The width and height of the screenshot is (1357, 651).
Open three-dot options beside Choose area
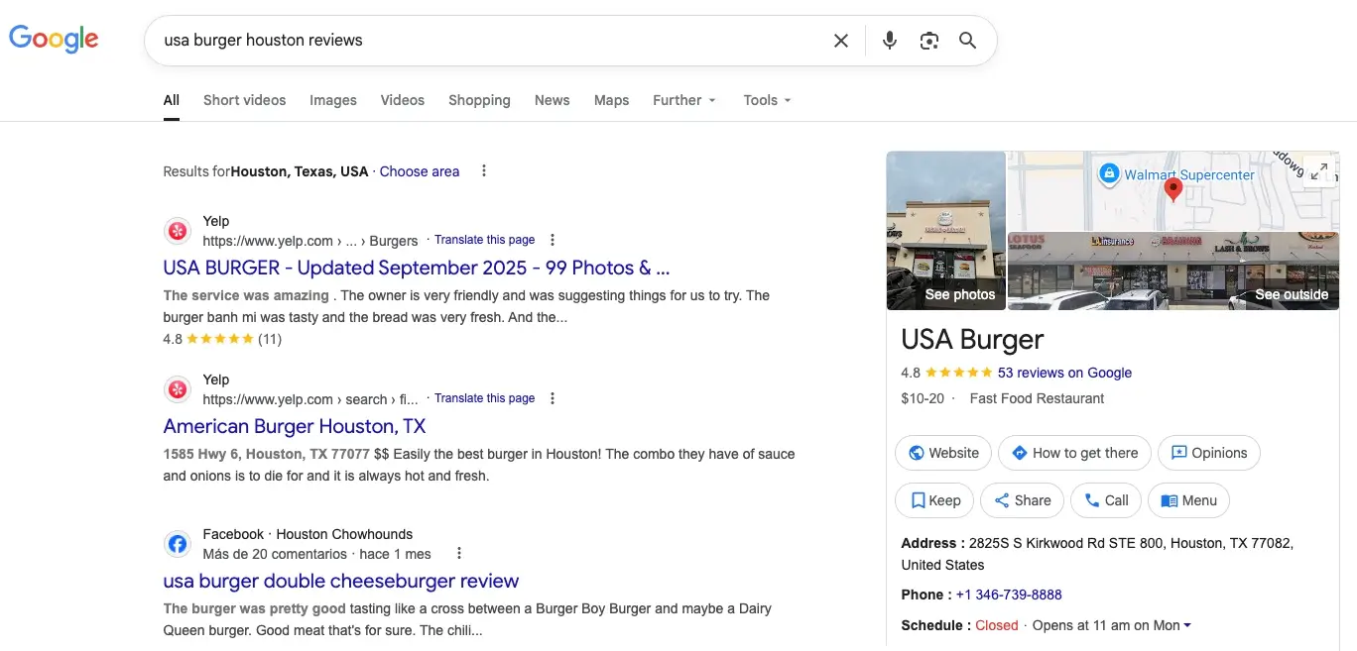pyautogui.click(x=484, y=171)
